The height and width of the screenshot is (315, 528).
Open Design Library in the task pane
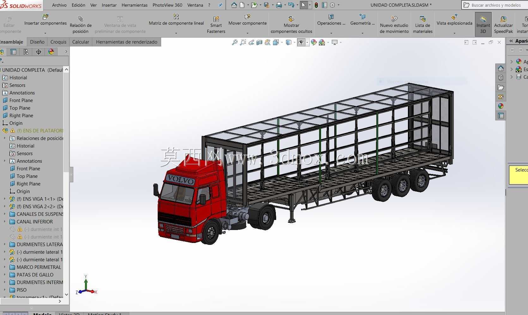coord(501,78)
